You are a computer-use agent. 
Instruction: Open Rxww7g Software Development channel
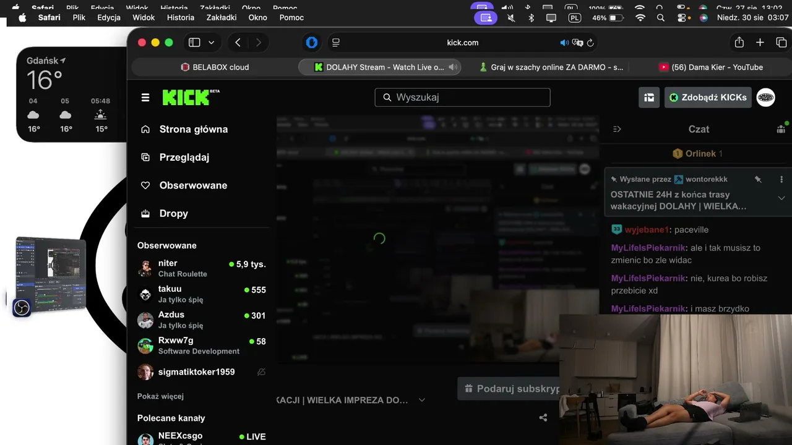click(x=202, y=345)
